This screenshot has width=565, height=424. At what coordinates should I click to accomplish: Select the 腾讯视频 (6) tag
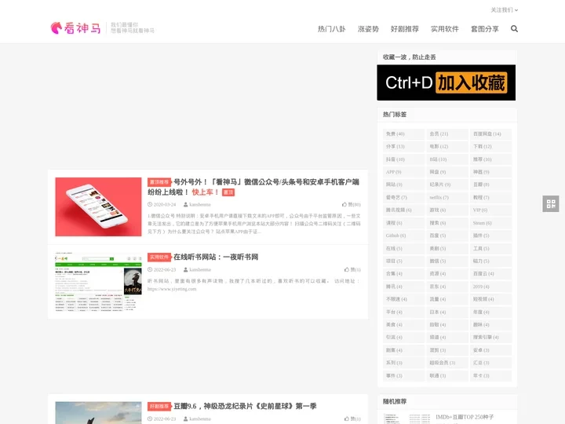[x=403, y=210]
